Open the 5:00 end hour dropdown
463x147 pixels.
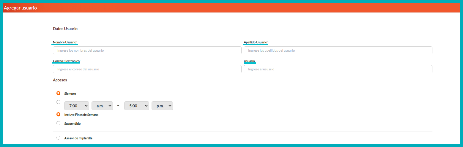pos(137,106)
